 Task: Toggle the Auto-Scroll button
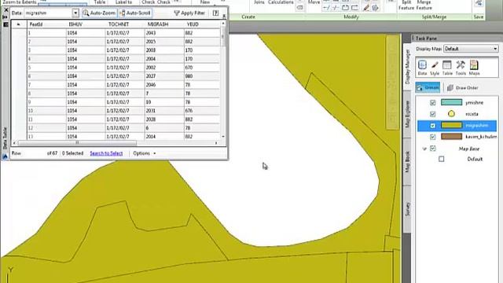coord(135,13)
